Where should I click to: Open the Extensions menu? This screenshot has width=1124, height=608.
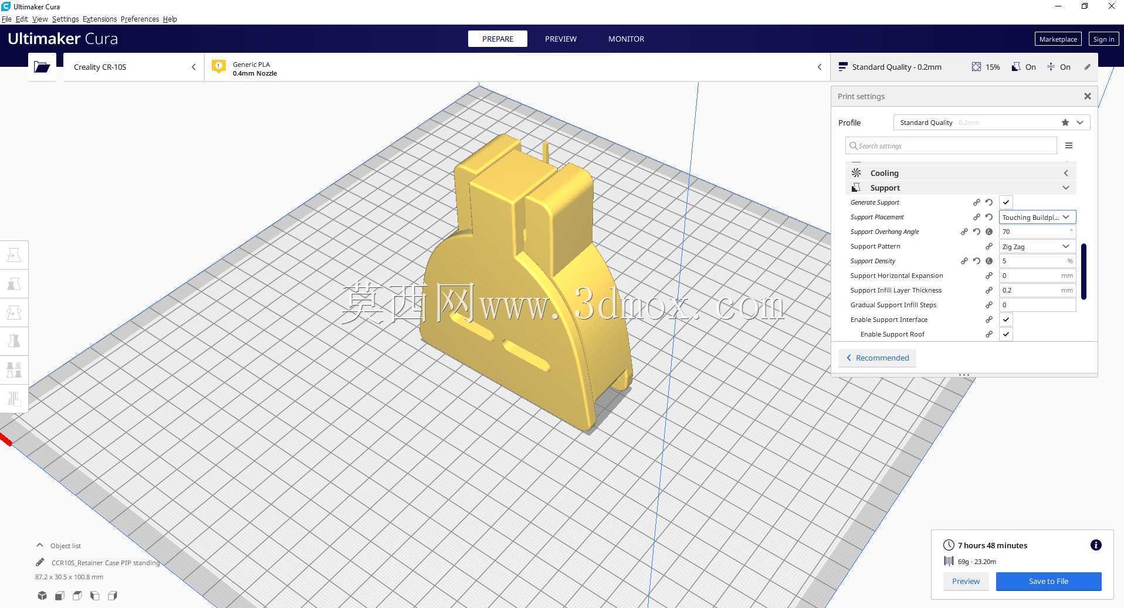point(100,19)
